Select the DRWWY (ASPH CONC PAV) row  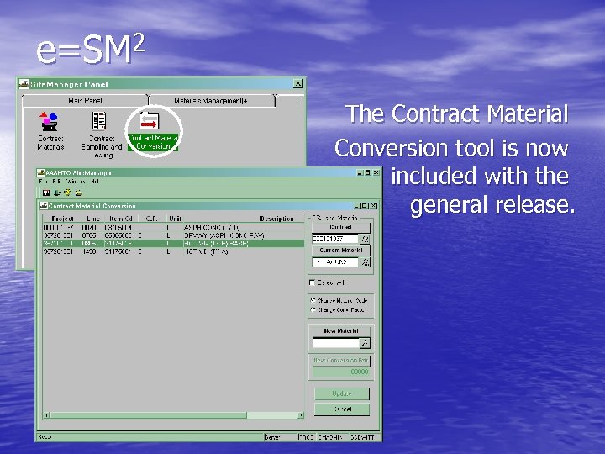point(173,235)
